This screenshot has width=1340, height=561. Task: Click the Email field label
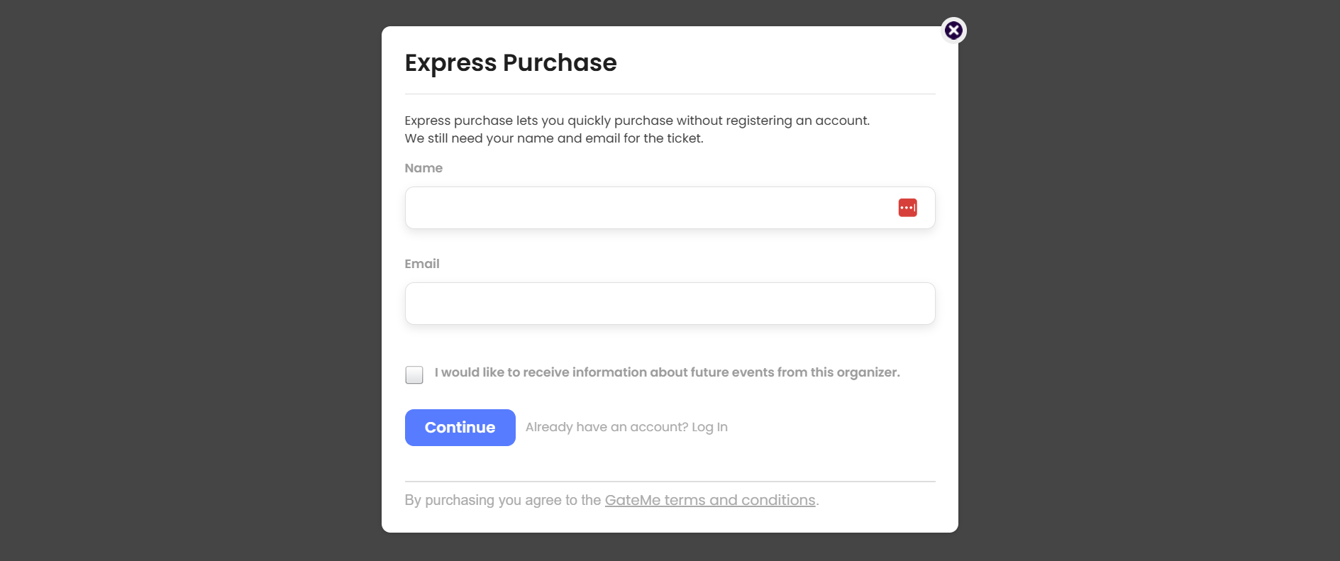click(x=422, y=264)
